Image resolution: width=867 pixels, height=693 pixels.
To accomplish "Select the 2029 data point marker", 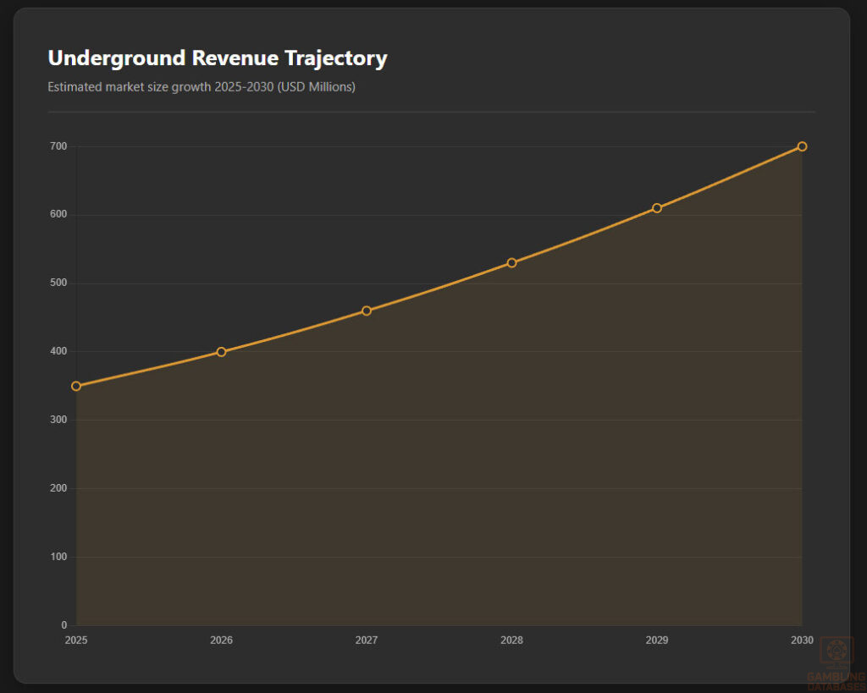I will [656, 208].
